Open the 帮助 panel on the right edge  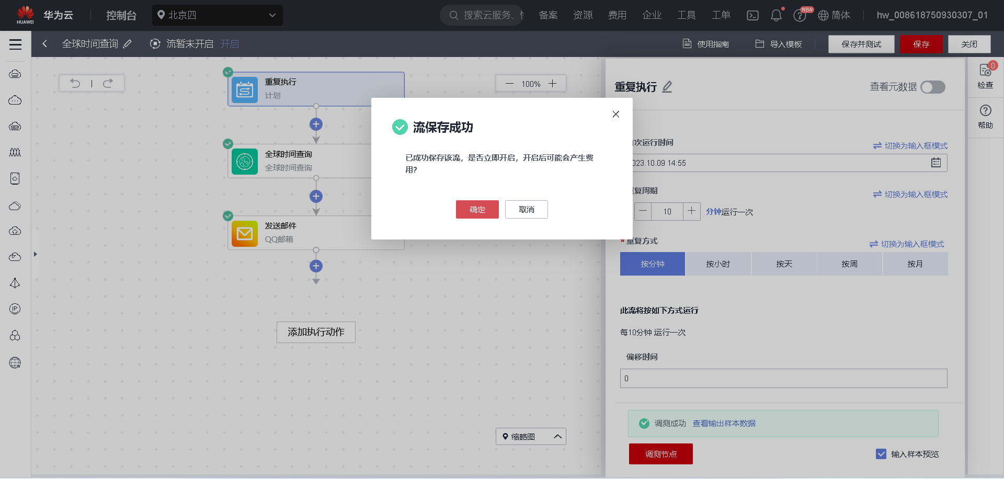point(985,116)
